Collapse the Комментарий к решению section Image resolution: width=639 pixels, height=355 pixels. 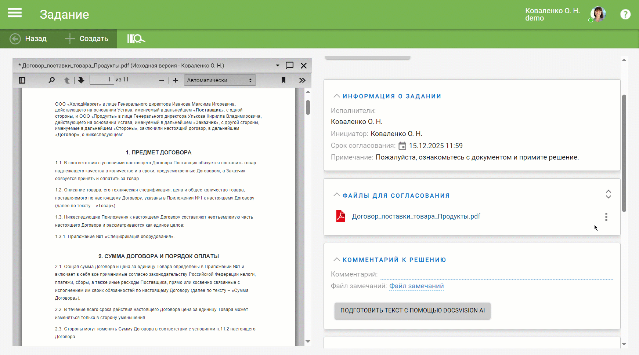point(336,260)
